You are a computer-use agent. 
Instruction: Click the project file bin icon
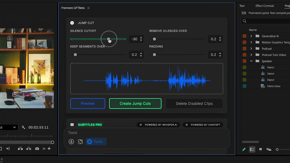pos(244,13)
